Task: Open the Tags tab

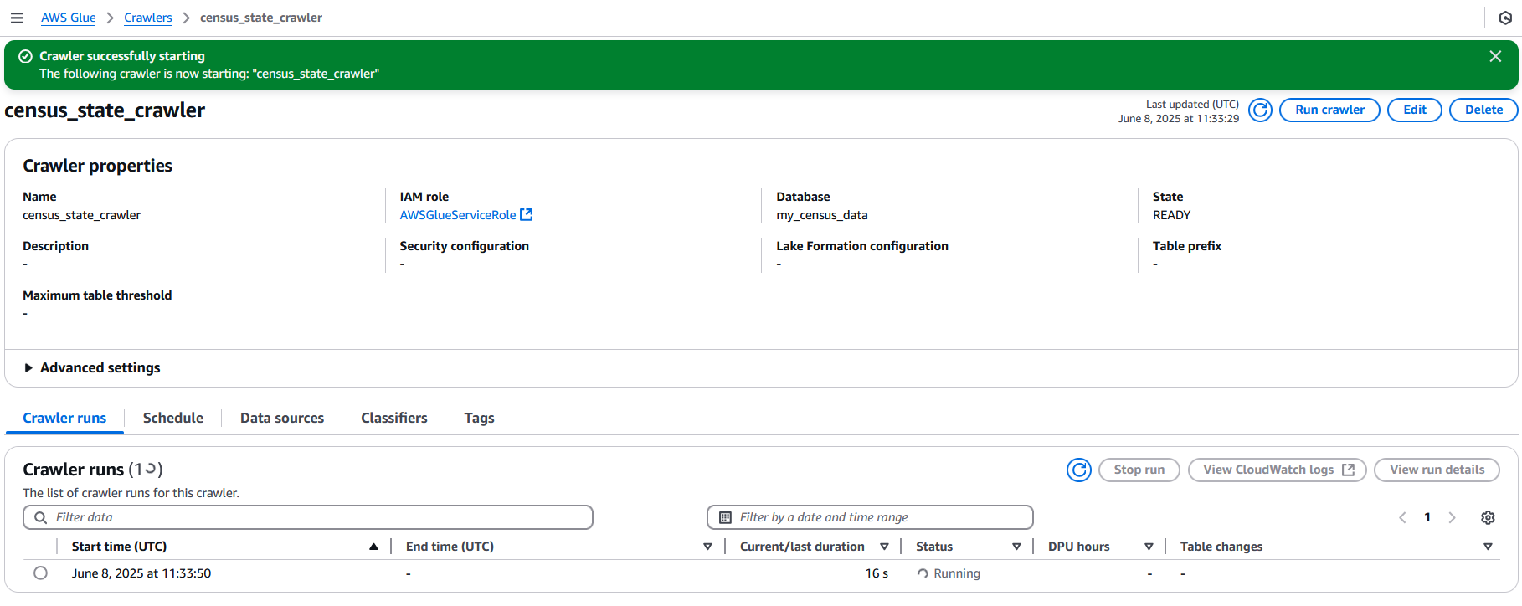Action: tap(479, 419)
